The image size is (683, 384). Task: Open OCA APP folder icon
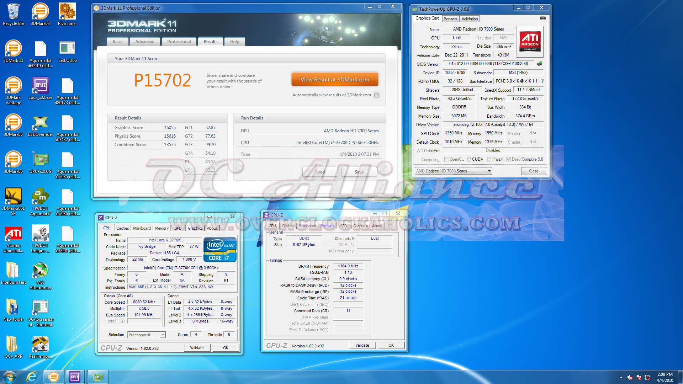pyautogui.click(x=13, y=347)
